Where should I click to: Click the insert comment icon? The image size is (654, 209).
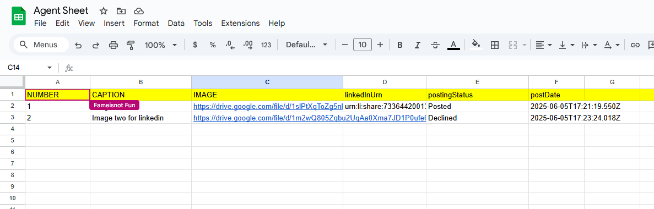coord(651,45)
